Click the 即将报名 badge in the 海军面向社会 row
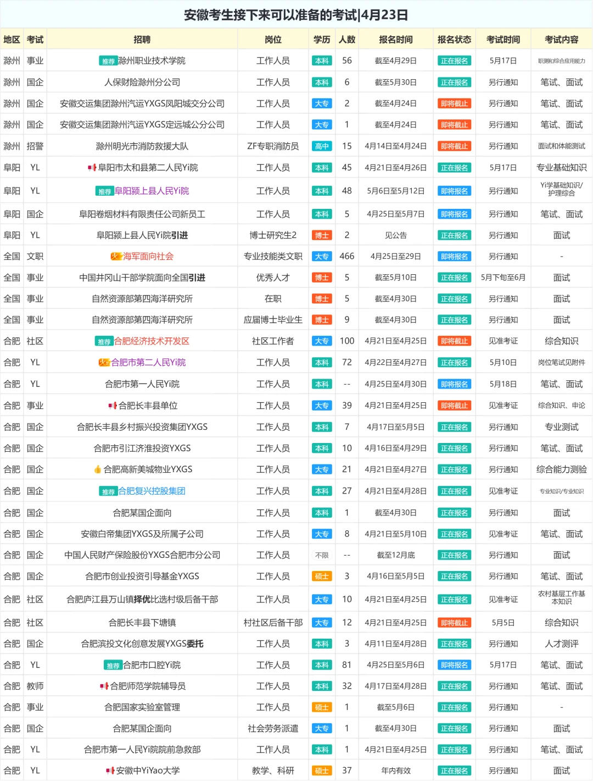This screenshot has width=593, height=781. (x=454, y=256)
